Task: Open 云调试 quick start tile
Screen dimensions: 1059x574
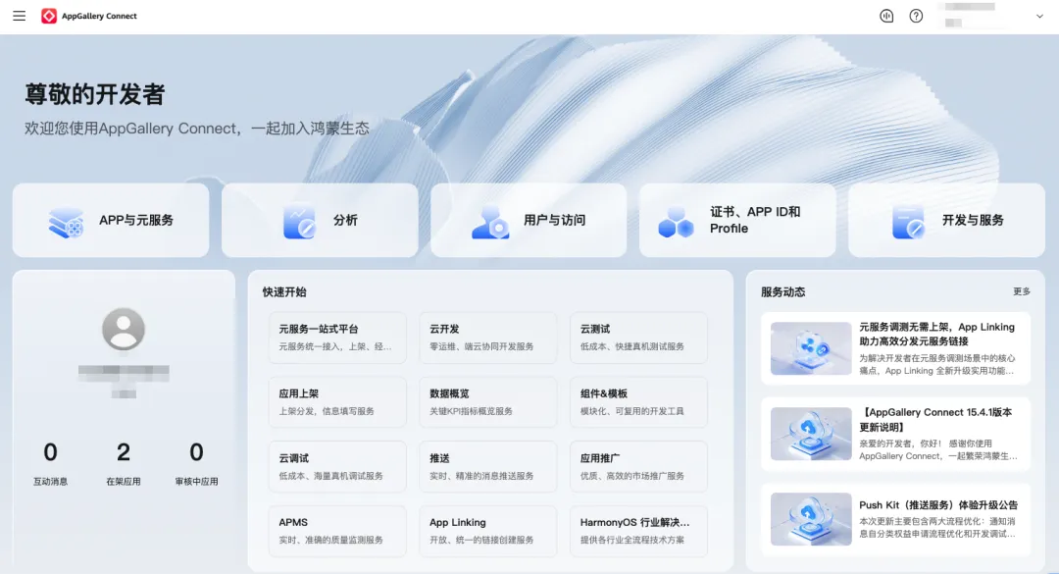Action: 337,466
